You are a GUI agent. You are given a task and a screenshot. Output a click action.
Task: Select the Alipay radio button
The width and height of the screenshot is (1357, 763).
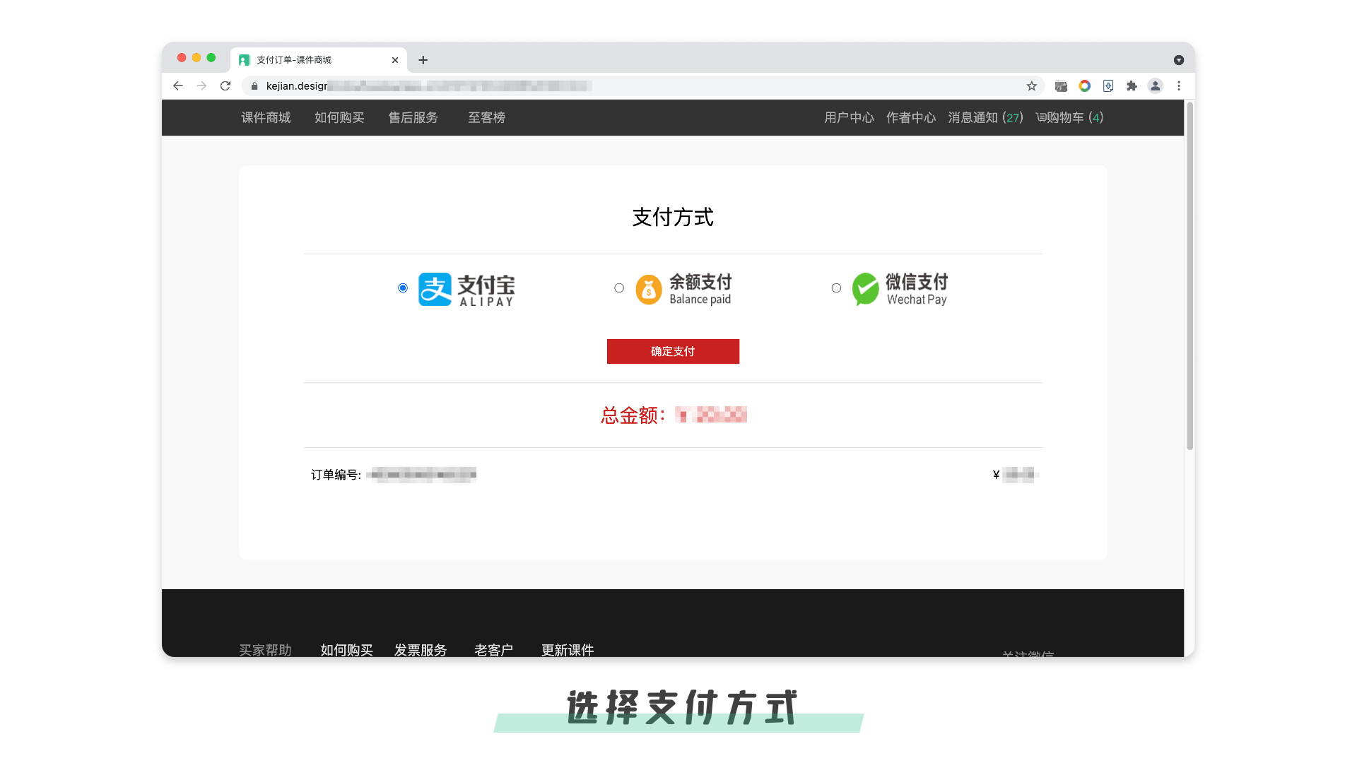[403, 288]
